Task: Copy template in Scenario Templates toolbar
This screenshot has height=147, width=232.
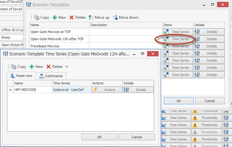Action: pos(41,17)
